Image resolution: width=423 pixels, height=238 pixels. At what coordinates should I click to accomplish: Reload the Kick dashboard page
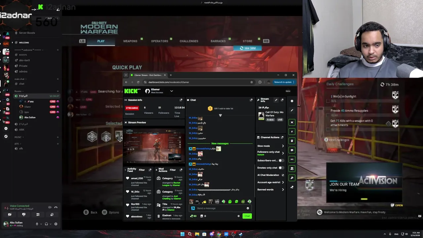point(138,82)
